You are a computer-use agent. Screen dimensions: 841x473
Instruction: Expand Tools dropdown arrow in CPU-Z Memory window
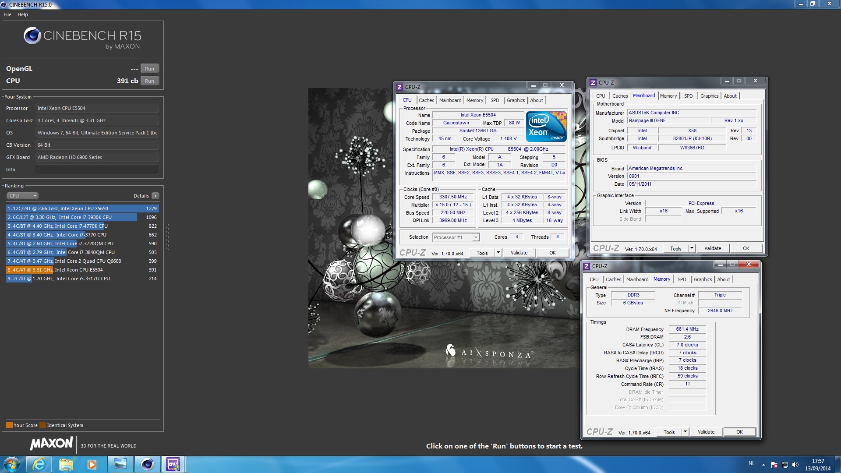tap(685, 432)
